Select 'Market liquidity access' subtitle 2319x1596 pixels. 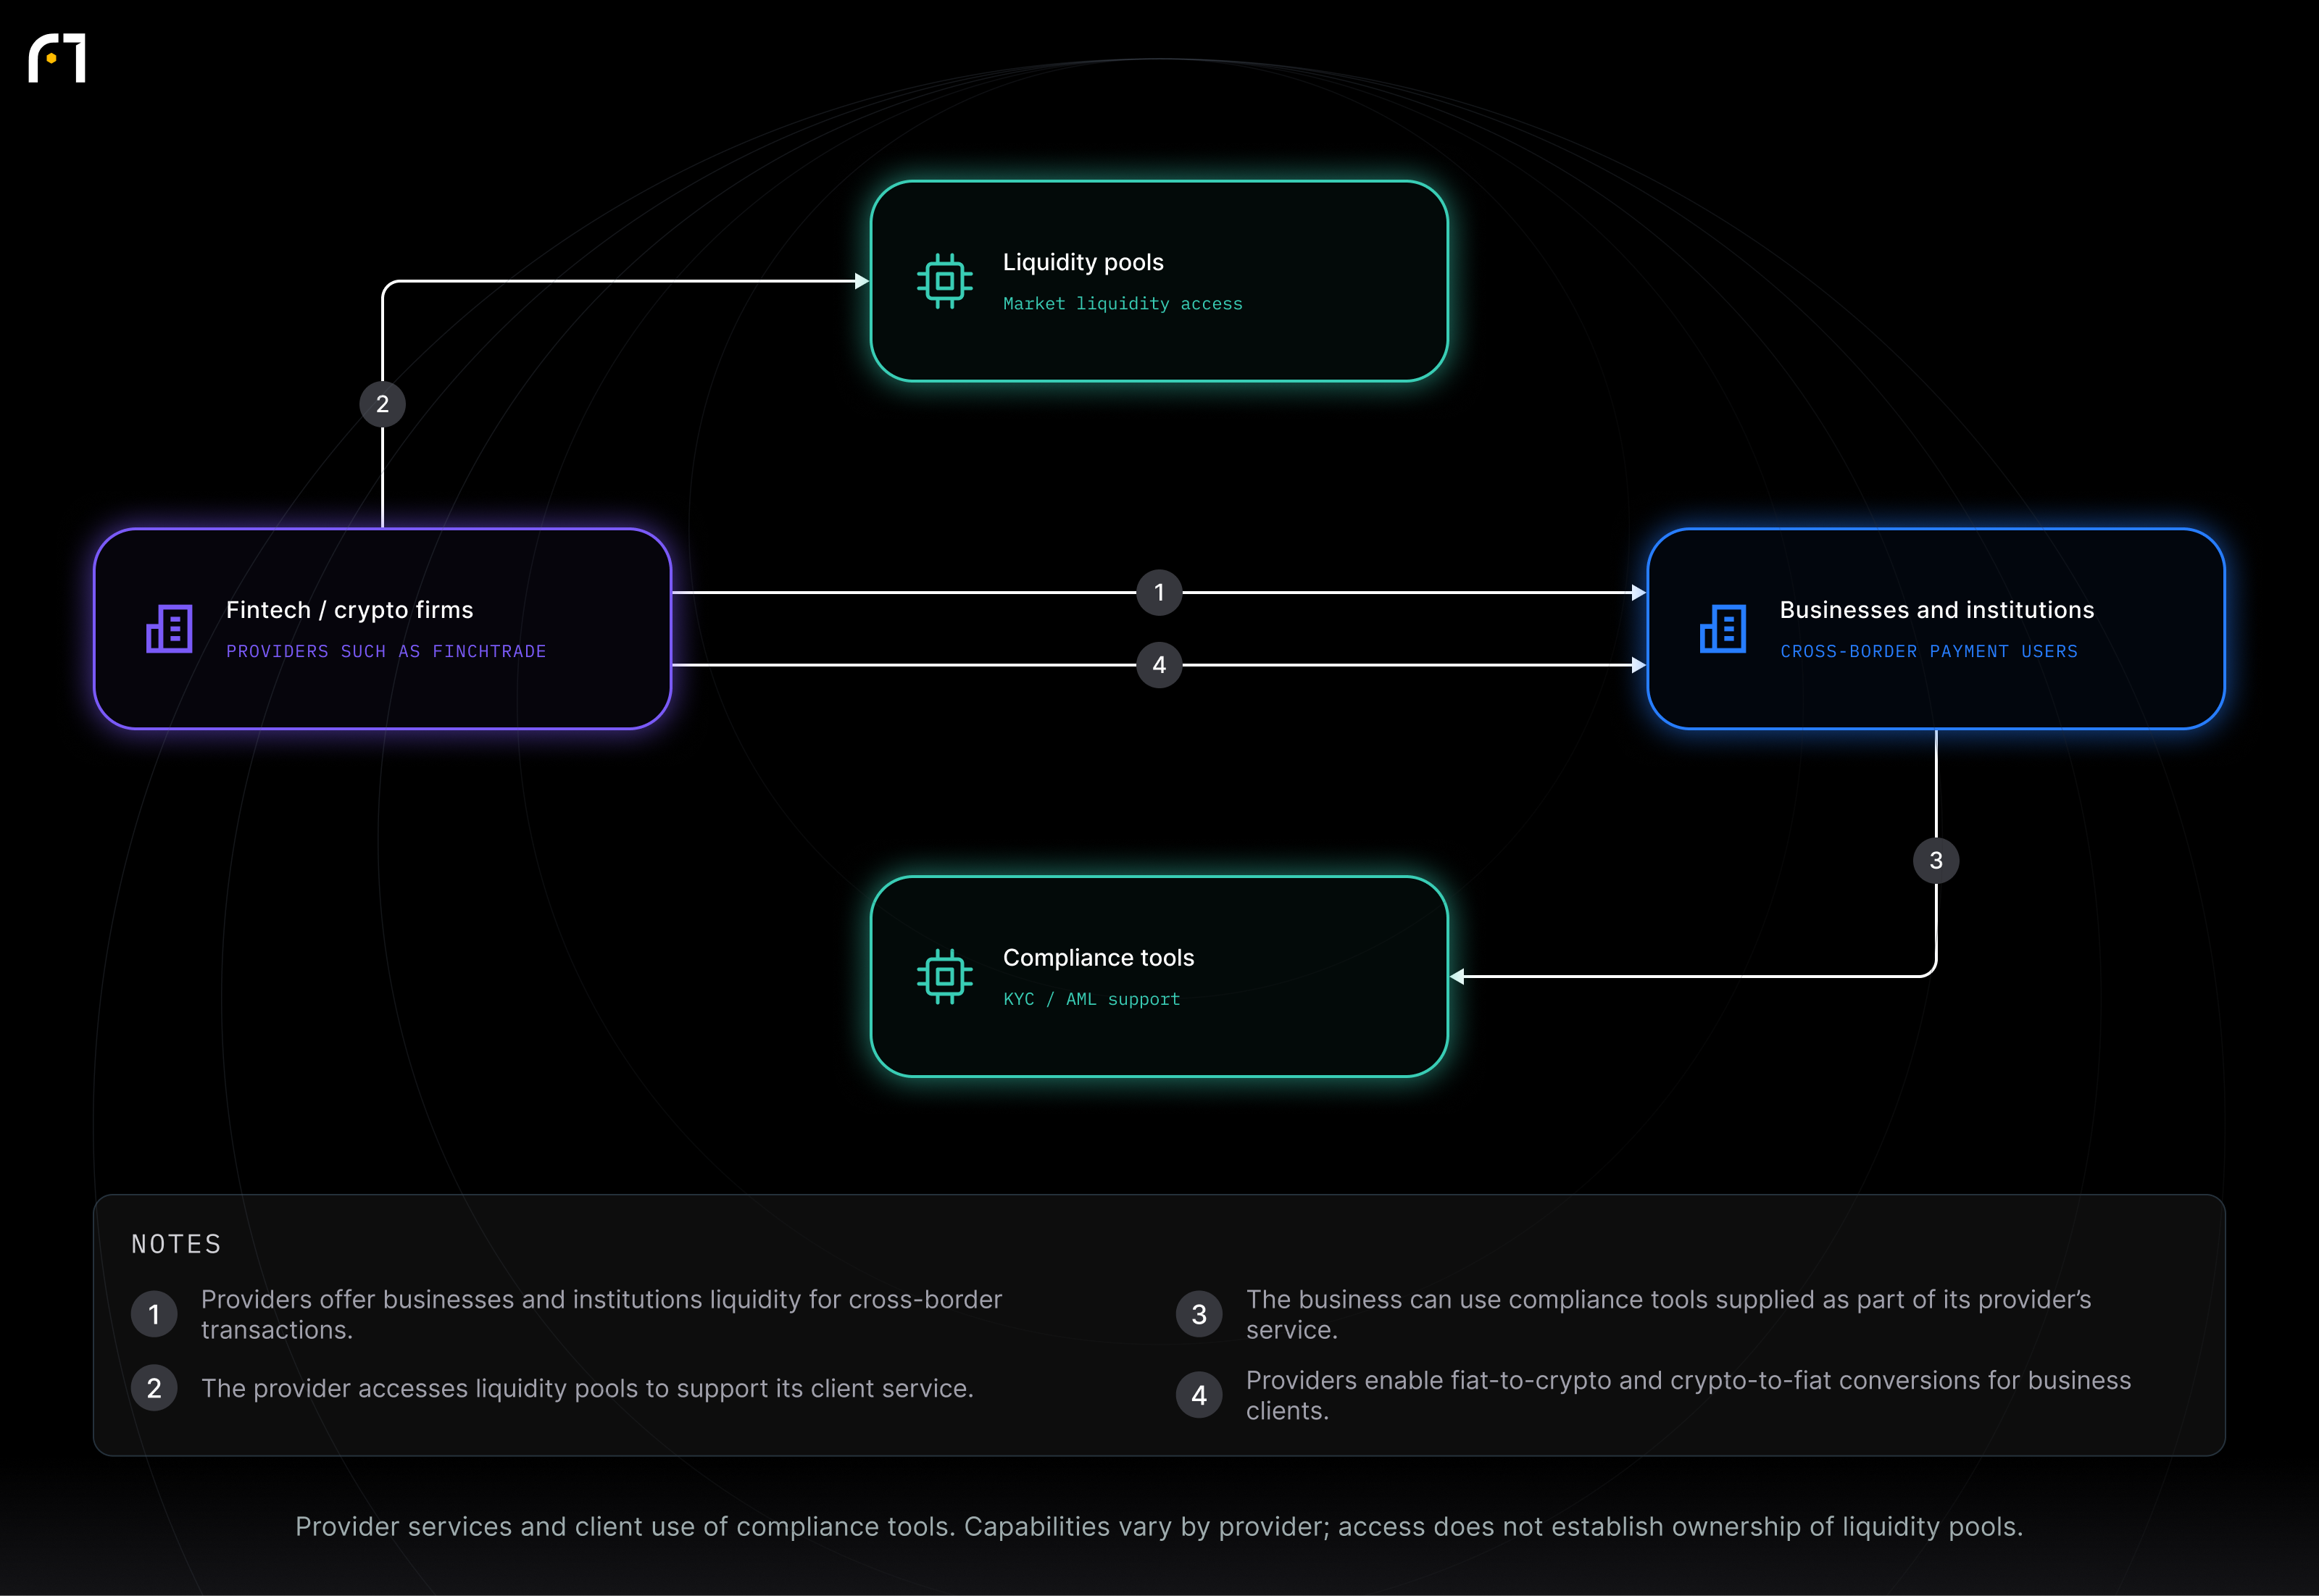(1122, 304)
